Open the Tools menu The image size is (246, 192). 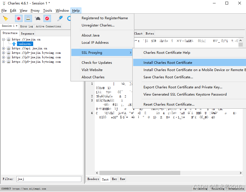point(48,11)
